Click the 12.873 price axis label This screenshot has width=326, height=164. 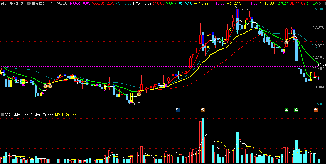point(318,46)
